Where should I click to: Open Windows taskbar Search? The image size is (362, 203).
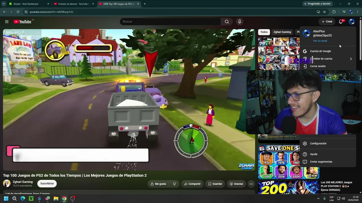[14, 198]
